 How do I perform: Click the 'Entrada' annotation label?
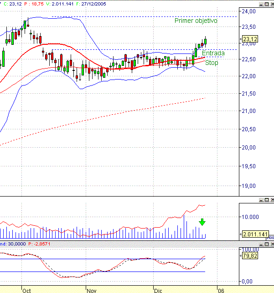point(213,53)
